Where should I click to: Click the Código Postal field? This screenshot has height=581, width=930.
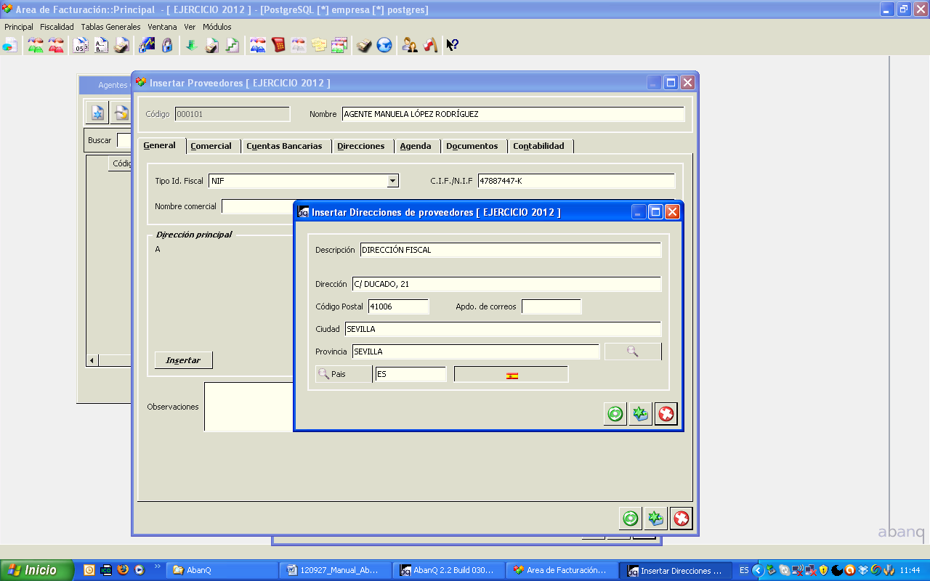pos(398,306)
